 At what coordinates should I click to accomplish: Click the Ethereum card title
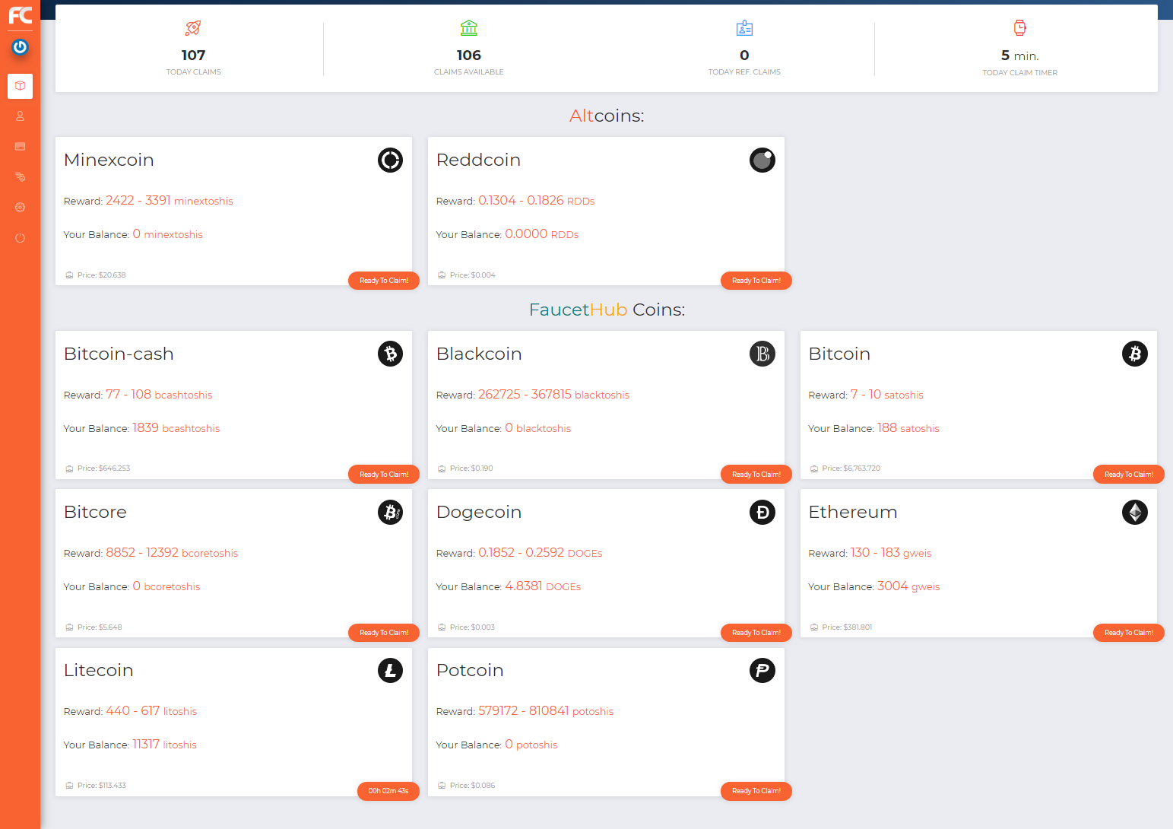[853, 512]
